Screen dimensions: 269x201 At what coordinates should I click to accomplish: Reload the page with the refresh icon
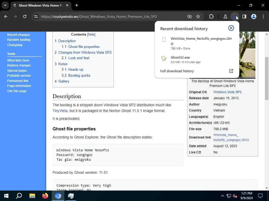25,16
